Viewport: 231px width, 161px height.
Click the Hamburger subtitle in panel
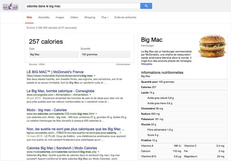[147, 45]
